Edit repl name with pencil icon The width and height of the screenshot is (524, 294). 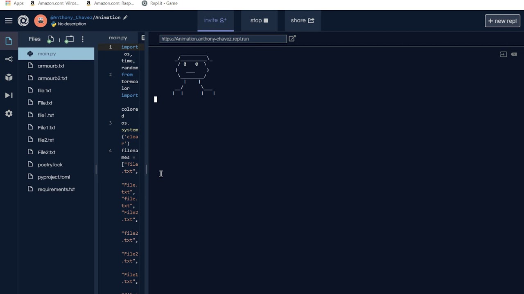pos(125,18)
